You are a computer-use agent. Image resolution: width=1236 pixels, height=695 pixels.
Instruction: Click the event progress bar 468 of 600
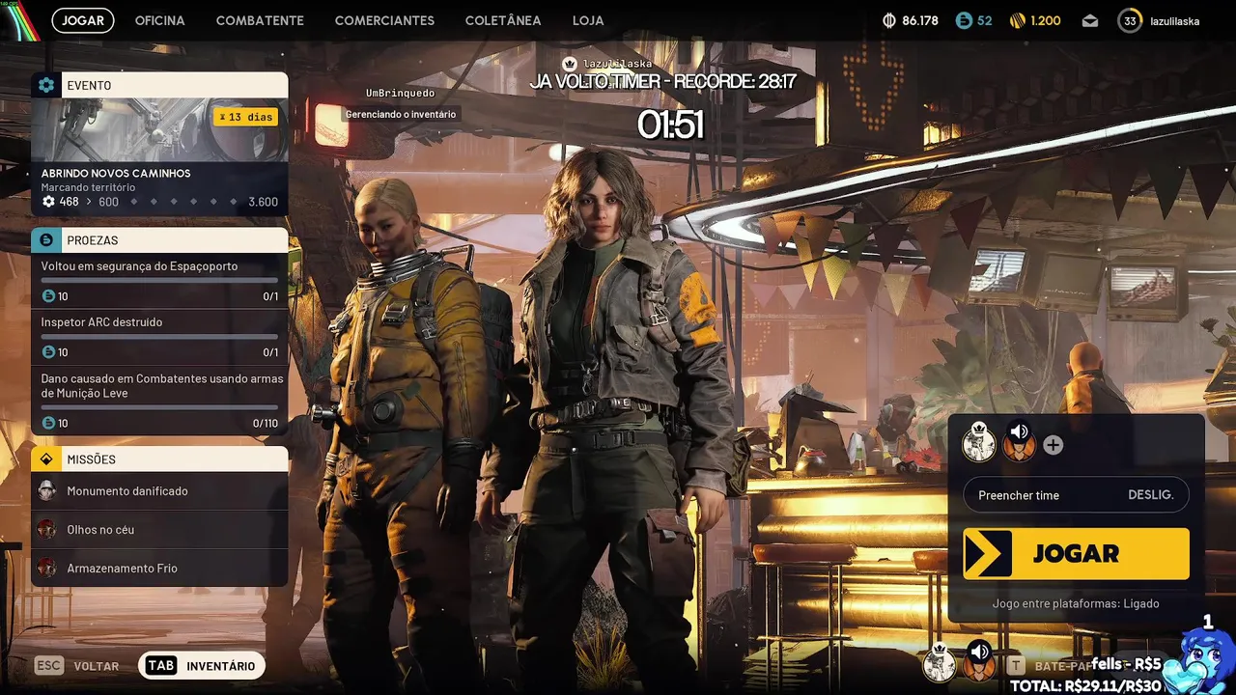(159, 202)
